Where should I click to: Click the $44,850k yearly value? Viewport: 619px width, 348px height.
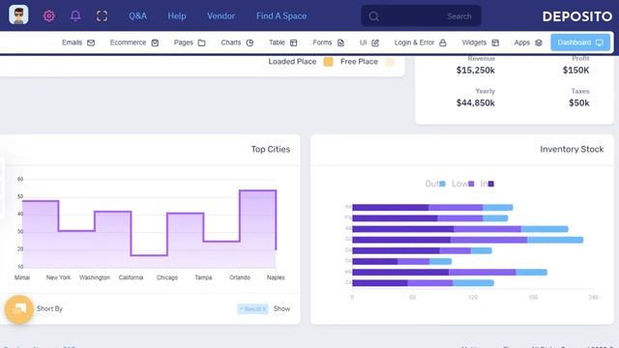tap(475, 103)
